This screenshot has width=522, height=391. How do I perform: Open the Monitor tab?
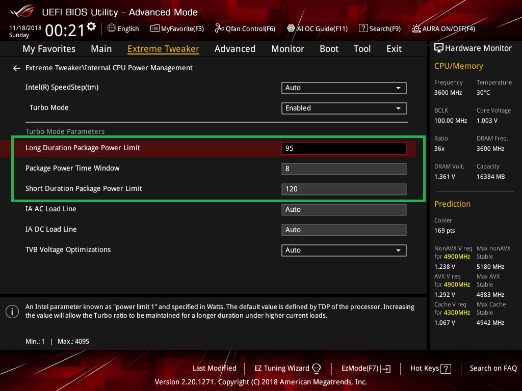[x=288, y=49]
